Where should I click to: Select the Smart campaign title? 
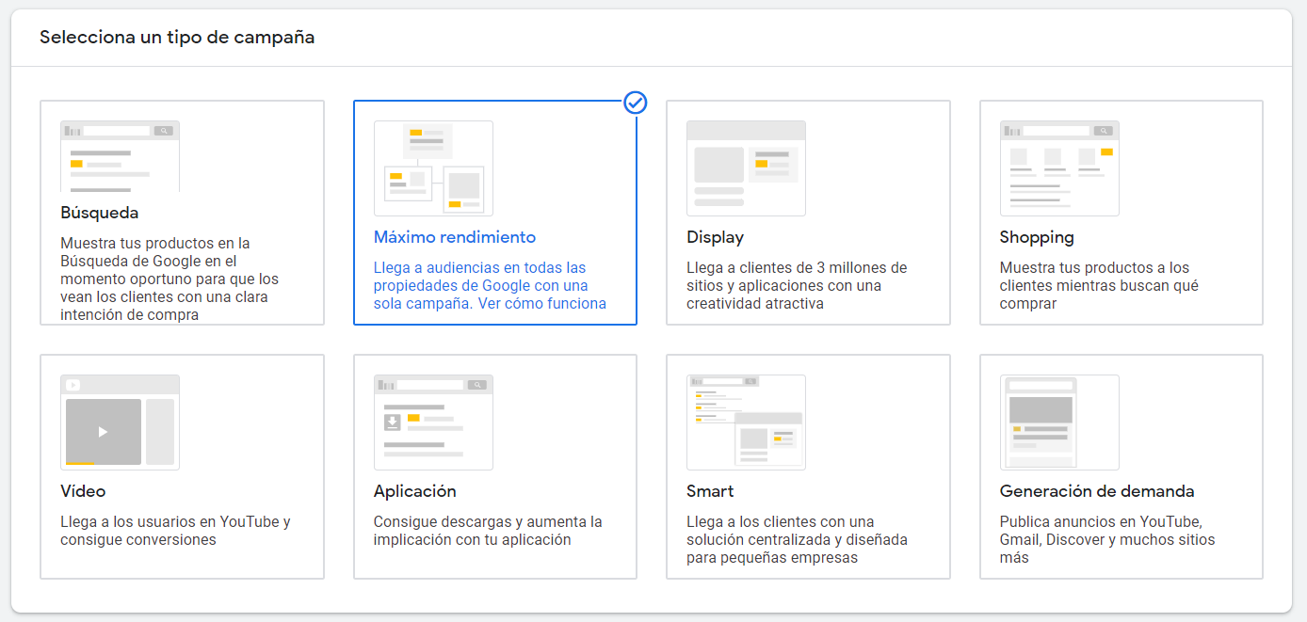pos(710,491)
